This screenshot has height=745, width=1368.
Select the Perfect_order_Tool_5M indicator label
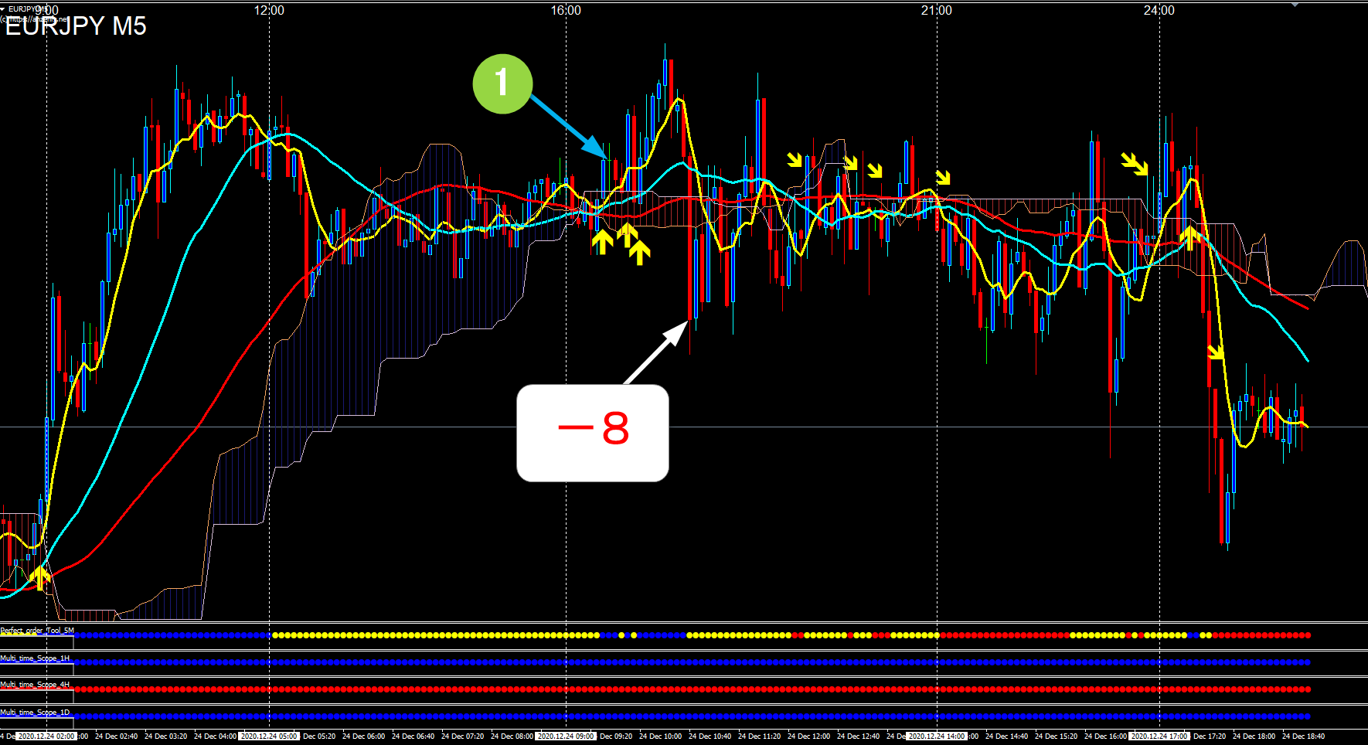tap(37, 631)
